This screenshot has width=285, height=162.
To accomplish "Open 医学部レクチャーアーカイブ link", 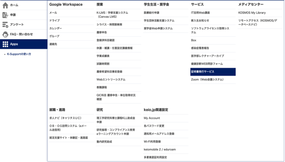I will [x=207, y=56].
